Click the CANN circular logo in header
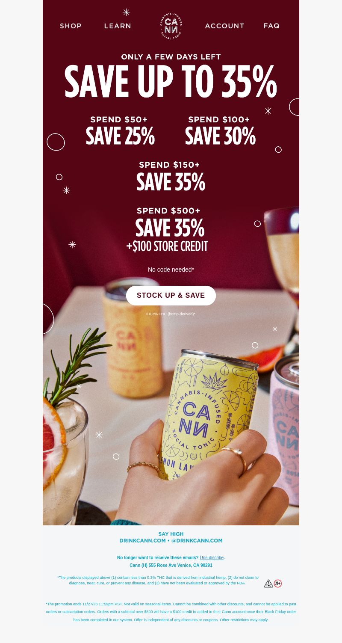This screenshot has width=342, height=643. click(x=171, y=26)
